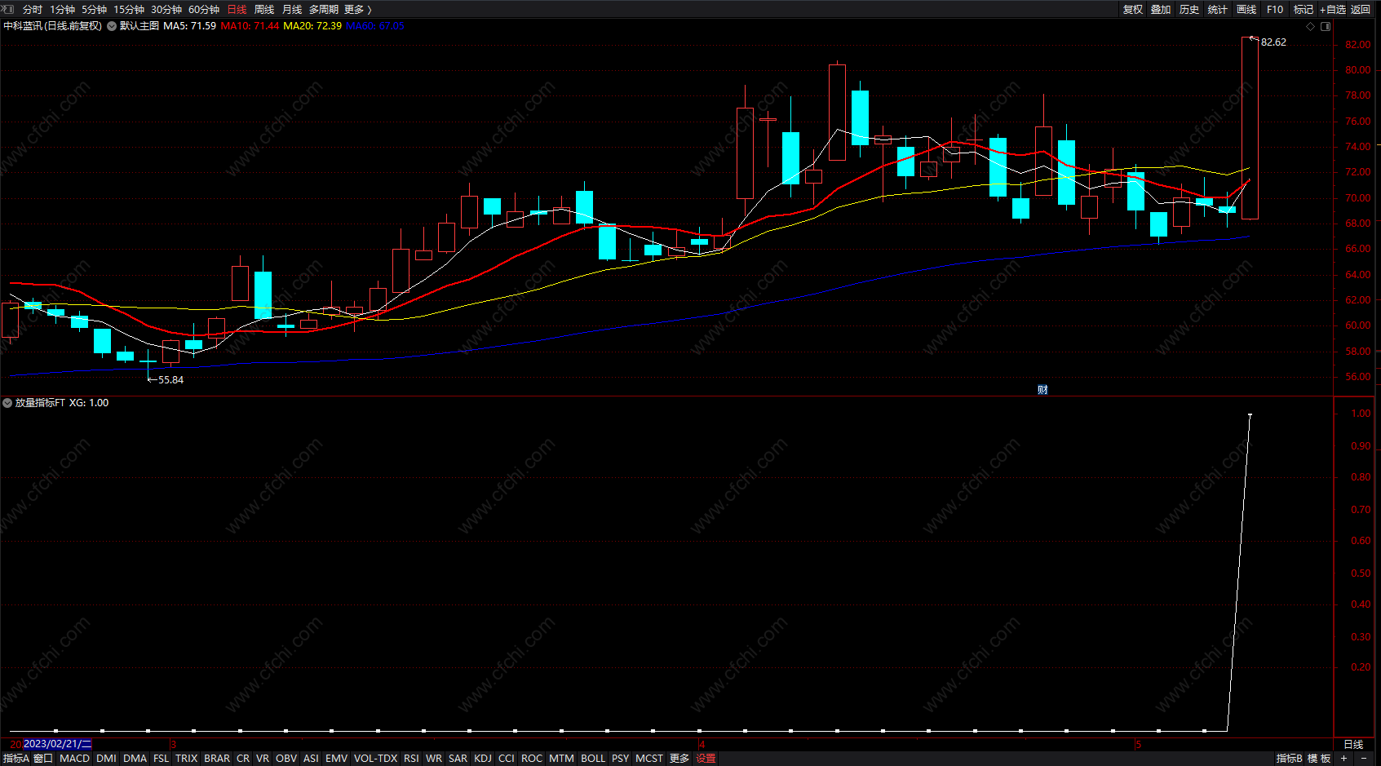Viewport: 1381px width, 766px height.
Task: Open the red 设置 settings button
Action: 706,759
